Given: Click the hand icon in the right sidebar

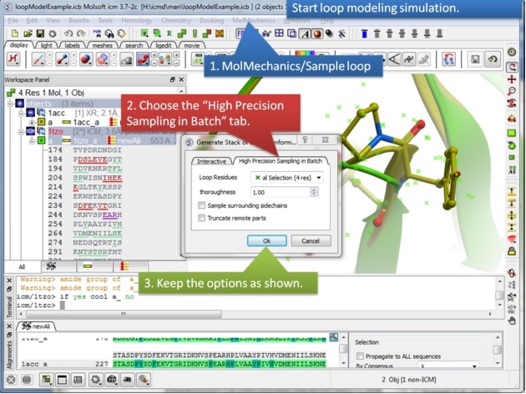Looking at the screenshot, I should tap(513, 320).
